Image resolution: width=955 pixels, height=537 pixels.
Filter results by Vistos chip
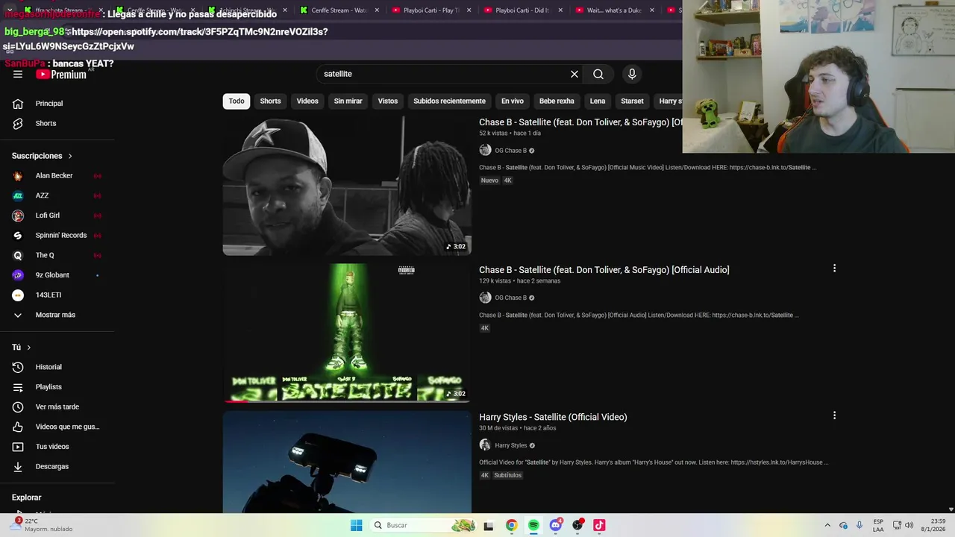point(388,101)
